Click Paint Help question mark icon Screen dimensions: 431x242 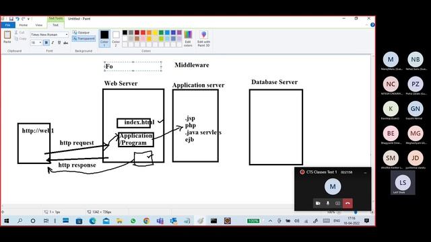pos(372,25)
